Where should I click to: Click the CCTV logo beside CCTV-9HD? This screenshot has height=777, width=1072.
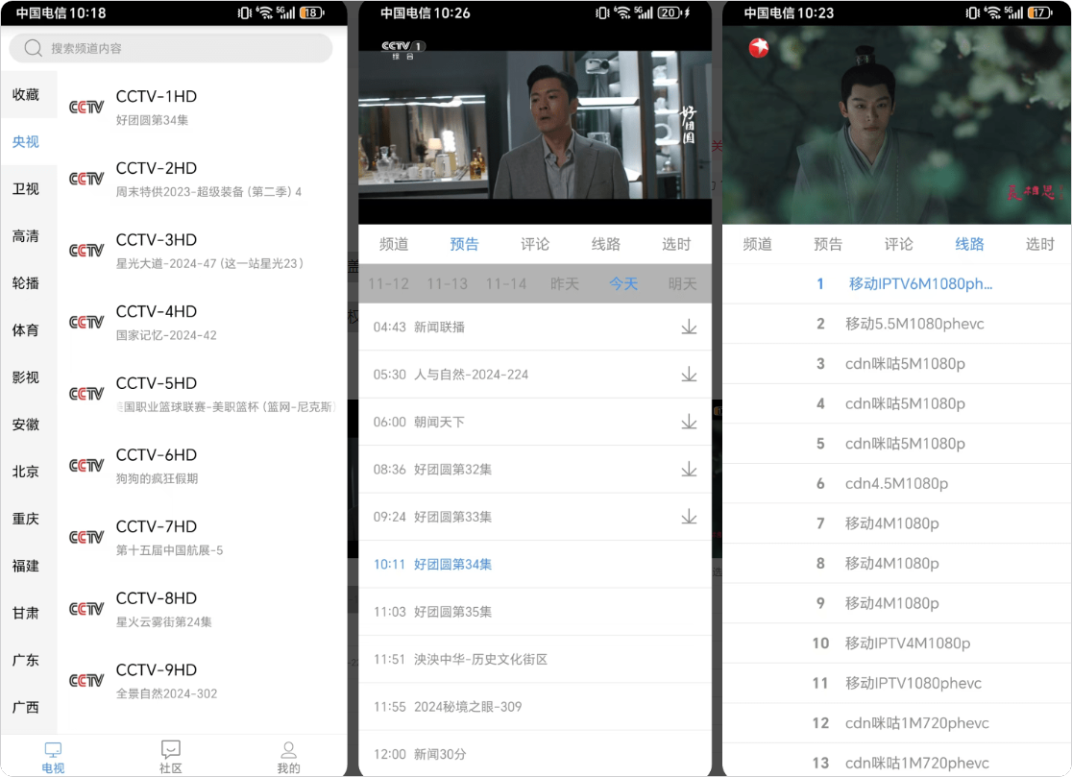click(86, 681)
